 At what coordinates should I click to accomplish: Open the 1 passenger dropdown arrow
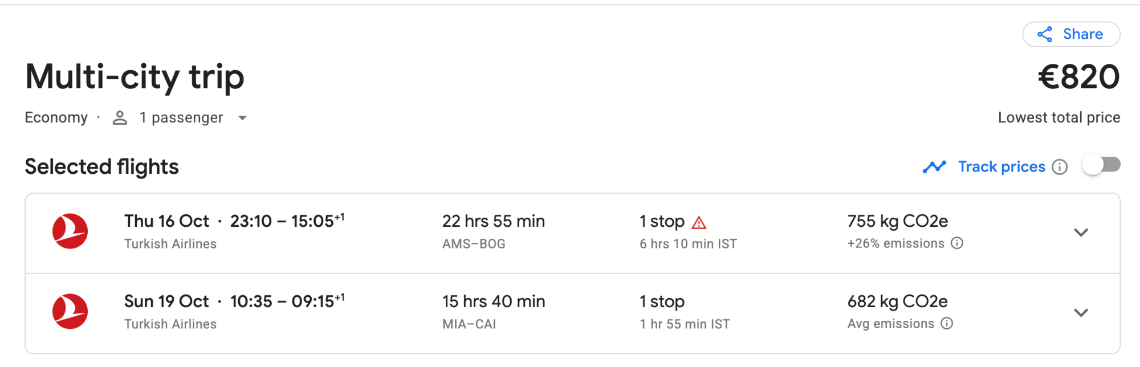coord(242,118)
